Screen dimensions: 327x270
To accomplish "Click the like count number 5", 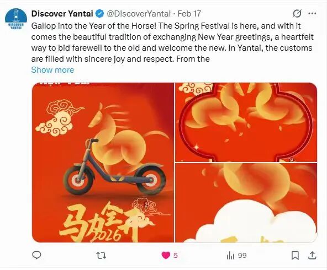I will [176, 256].
